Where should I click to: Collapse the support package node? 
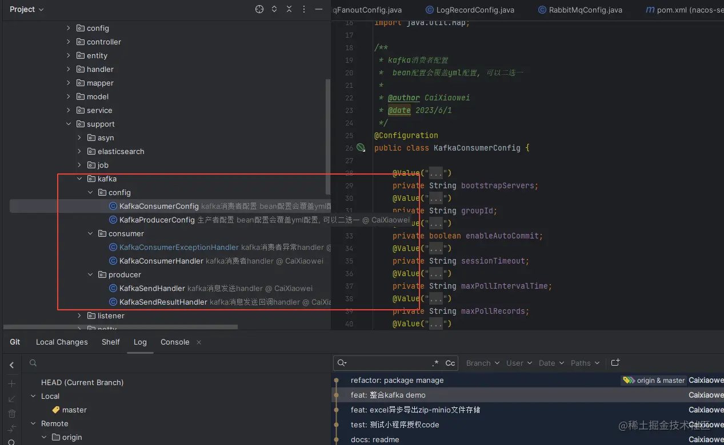(69, 124)
